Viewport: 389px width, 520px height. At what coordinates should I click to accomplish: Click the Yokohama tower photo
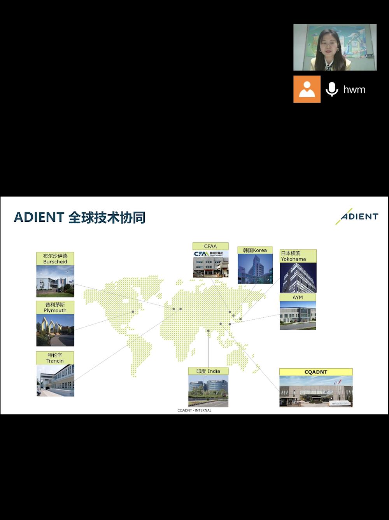(x=298, y=278)
